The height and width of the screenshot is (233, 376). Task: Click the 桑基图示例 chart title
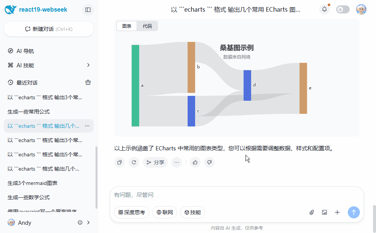[237, 48]
